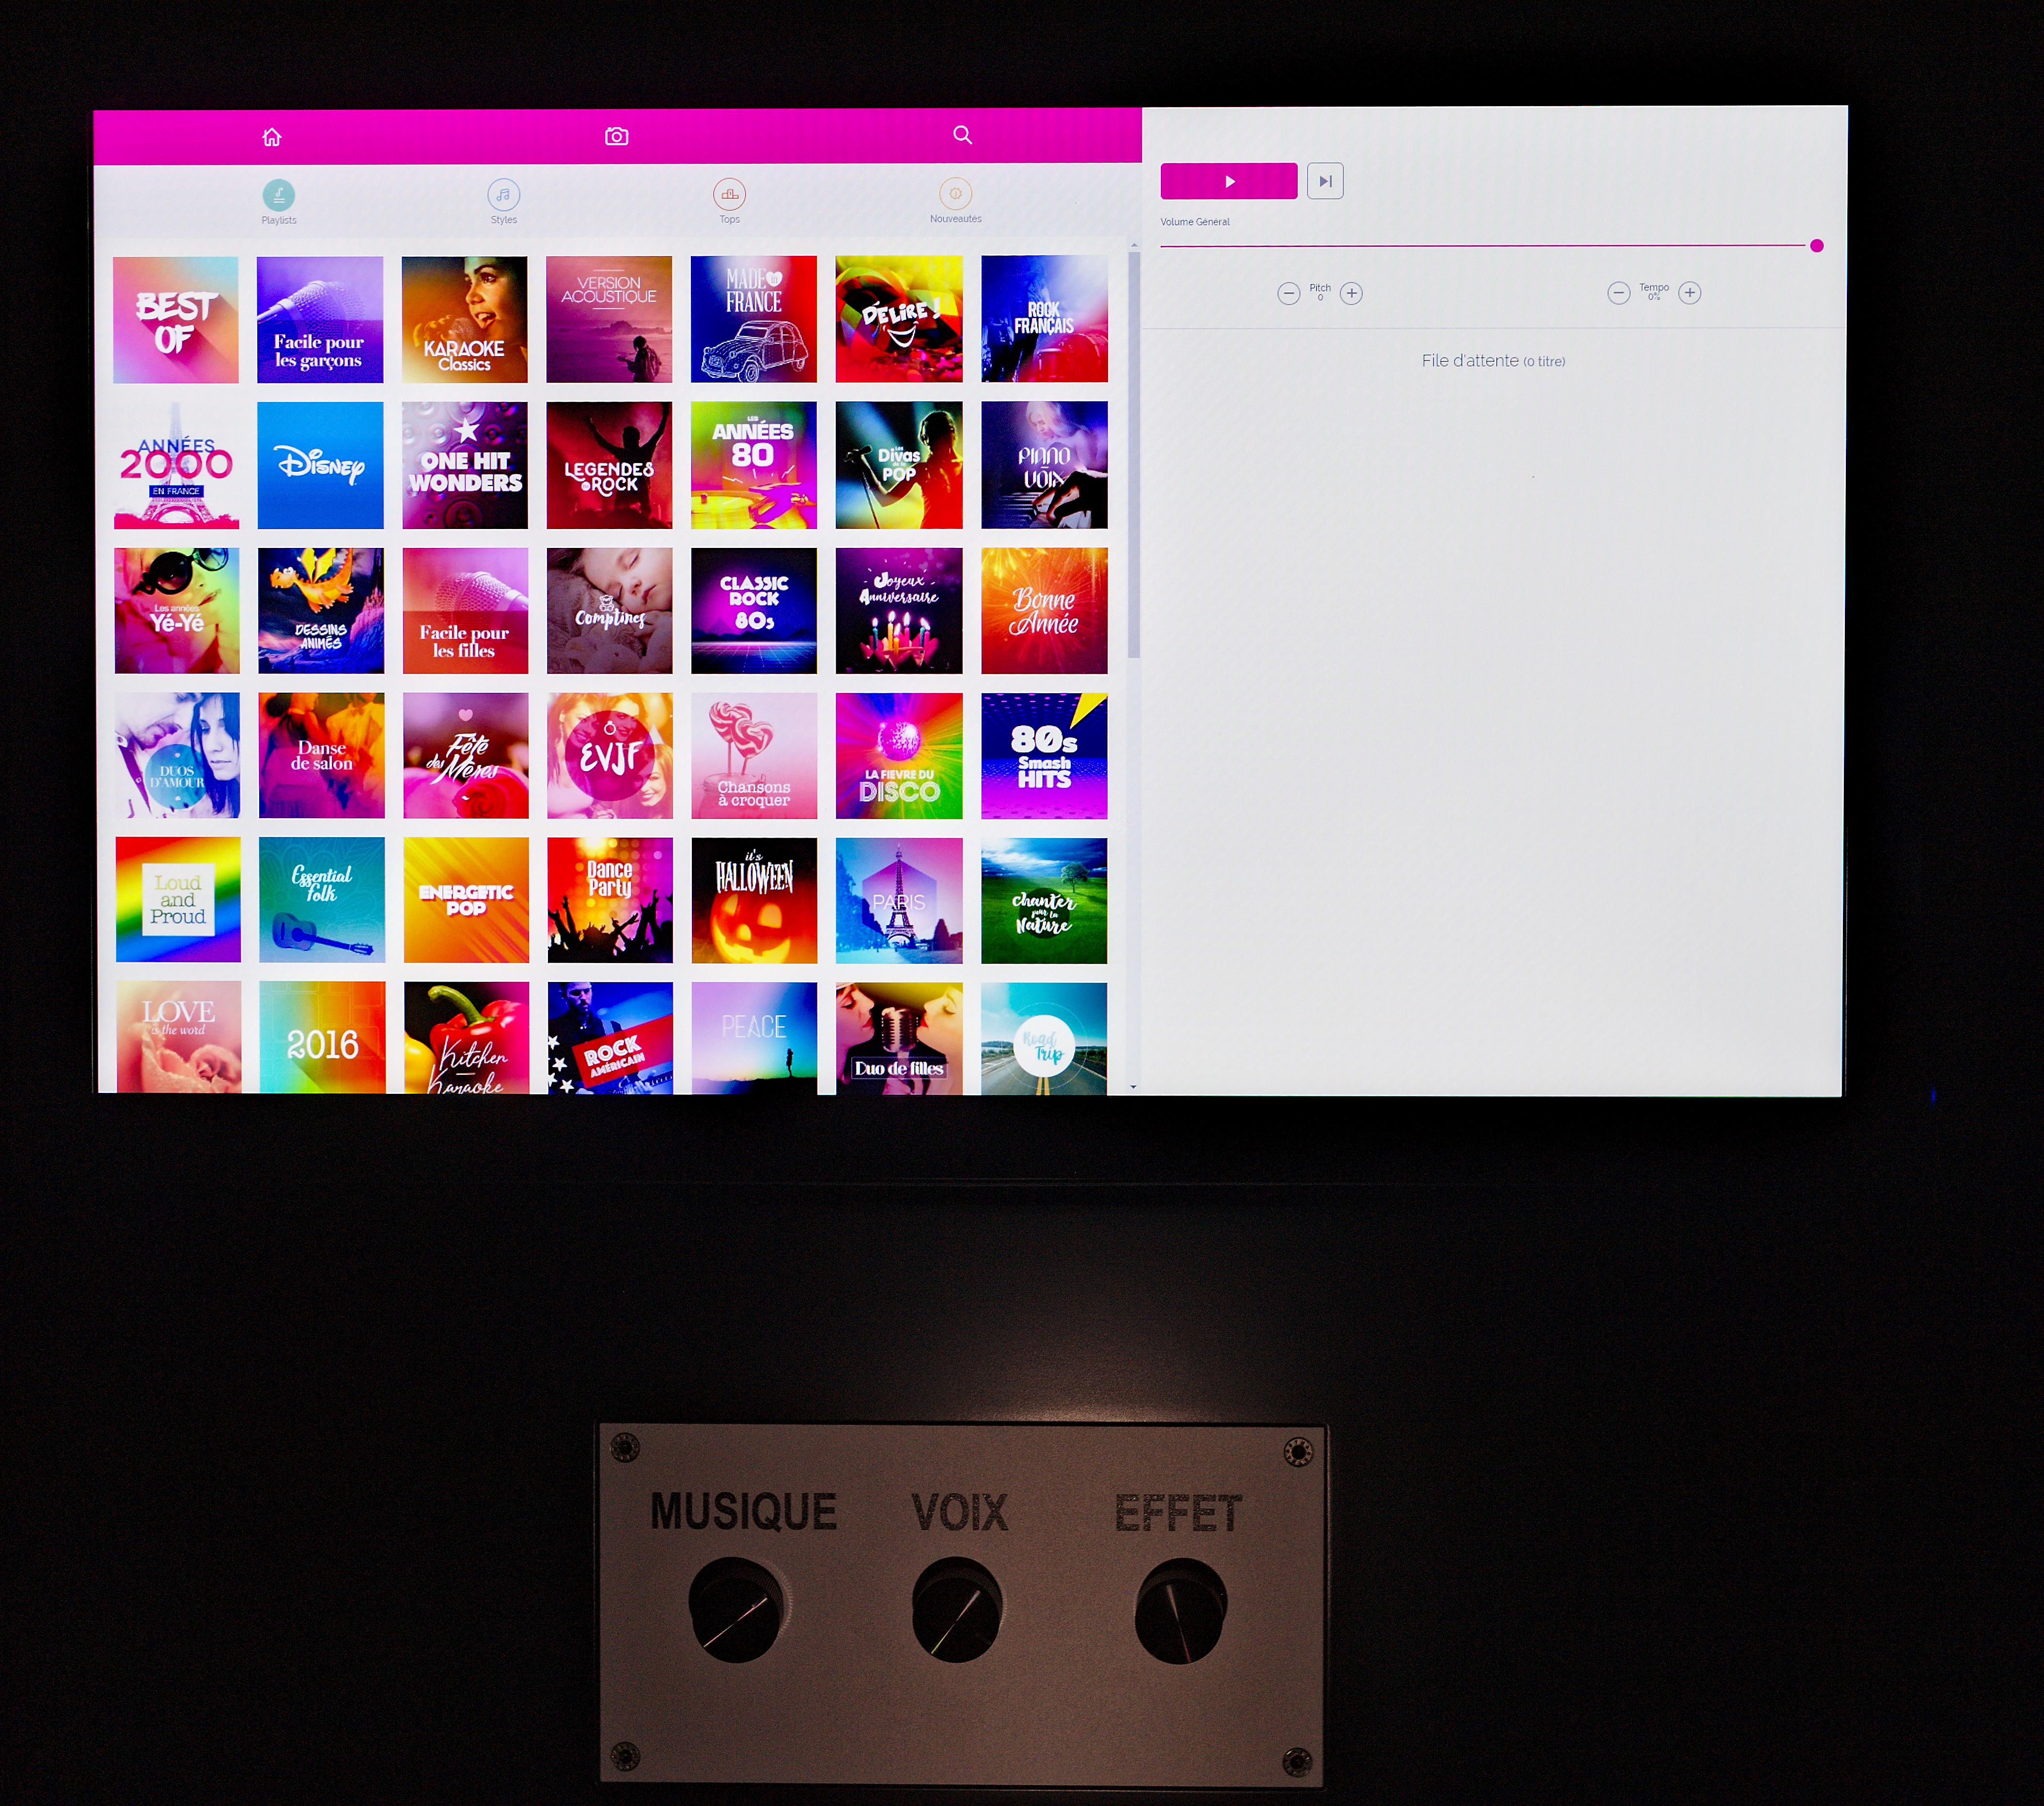Open the Comptines playlist
This screenshot has height=1806, width=2044.
pos(610,611)
